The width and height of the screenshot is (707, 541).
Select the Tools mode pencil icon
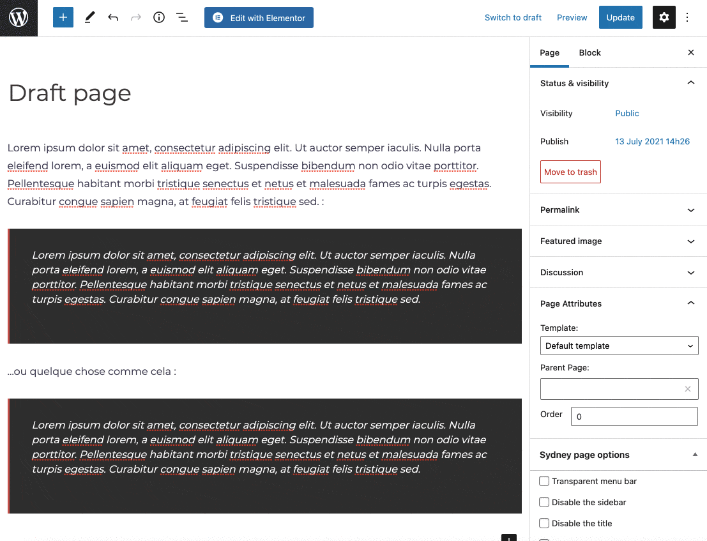tap(89, 17)
